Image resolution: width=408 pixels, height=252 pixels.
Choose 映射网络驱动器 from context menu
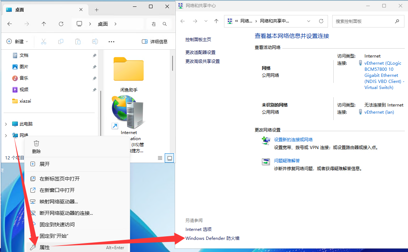point(59,202)
